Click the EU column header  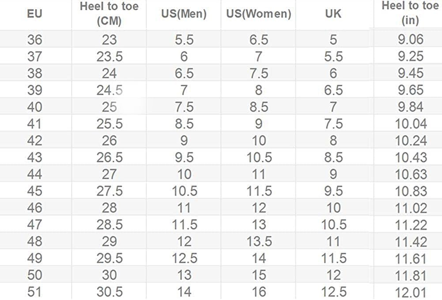[x=35, y=14]
